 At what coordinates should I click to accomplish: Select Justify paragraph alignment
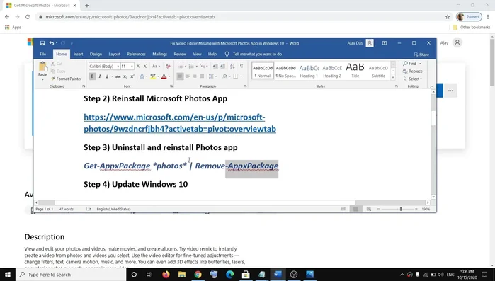pyautogui.click(x=202, y=76)
